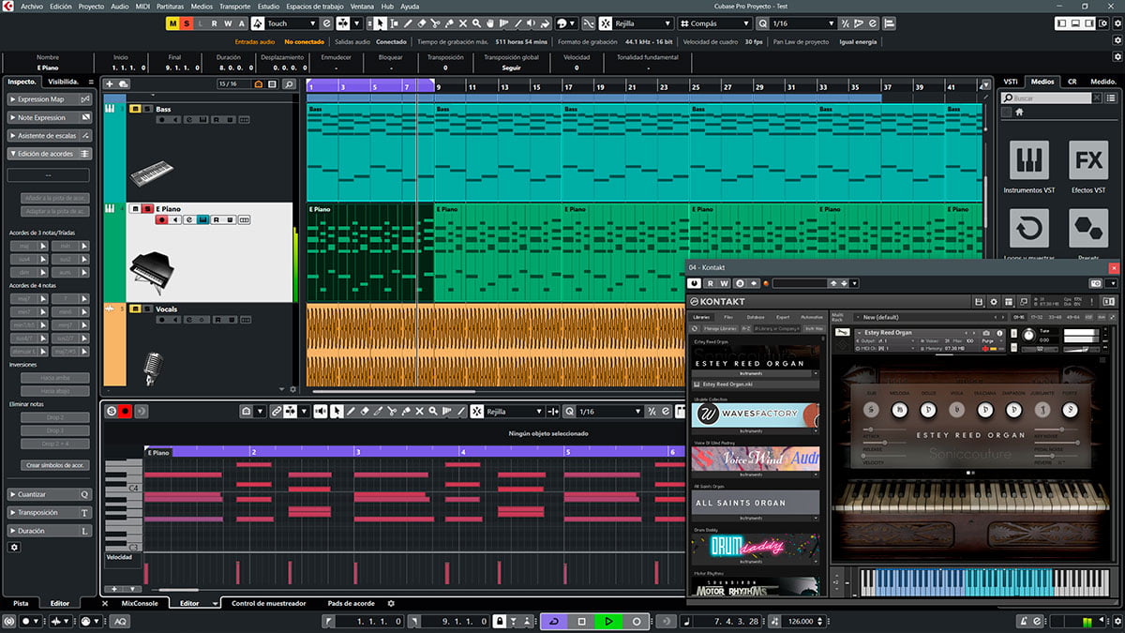Click the key editor record red icon

(124, 411)
